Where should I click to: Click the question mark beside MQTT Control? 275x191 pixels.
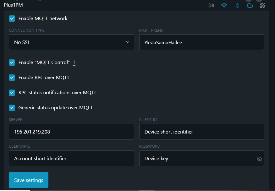point(74,63)
